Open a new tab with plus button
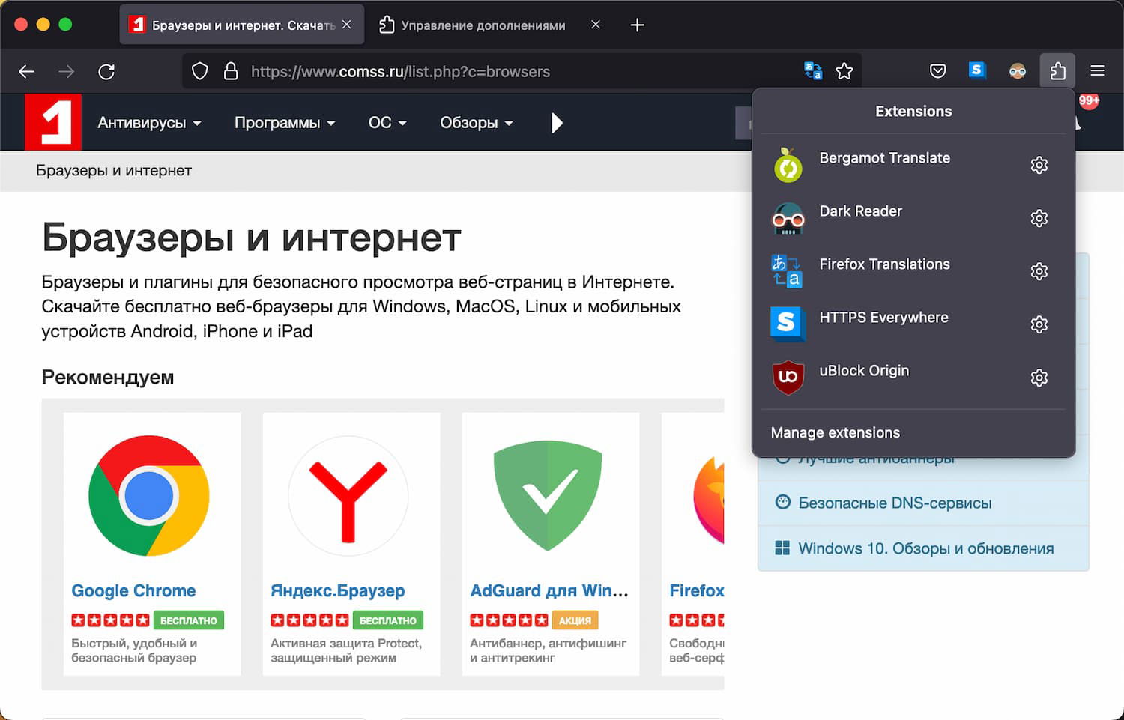The width and height of the screenshot is (1124, 720). click(637, 25)
